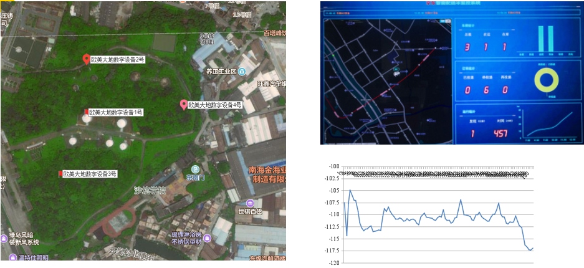
Task: Click the green school icon above 沙坑学校
Action: (195, 170)
